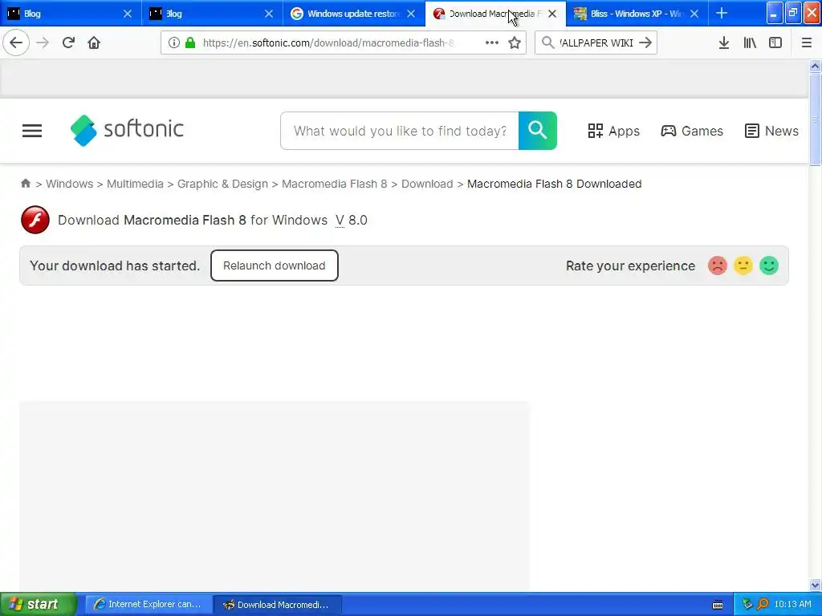
Task: Go back to the previous page
Action: [16, 43]
